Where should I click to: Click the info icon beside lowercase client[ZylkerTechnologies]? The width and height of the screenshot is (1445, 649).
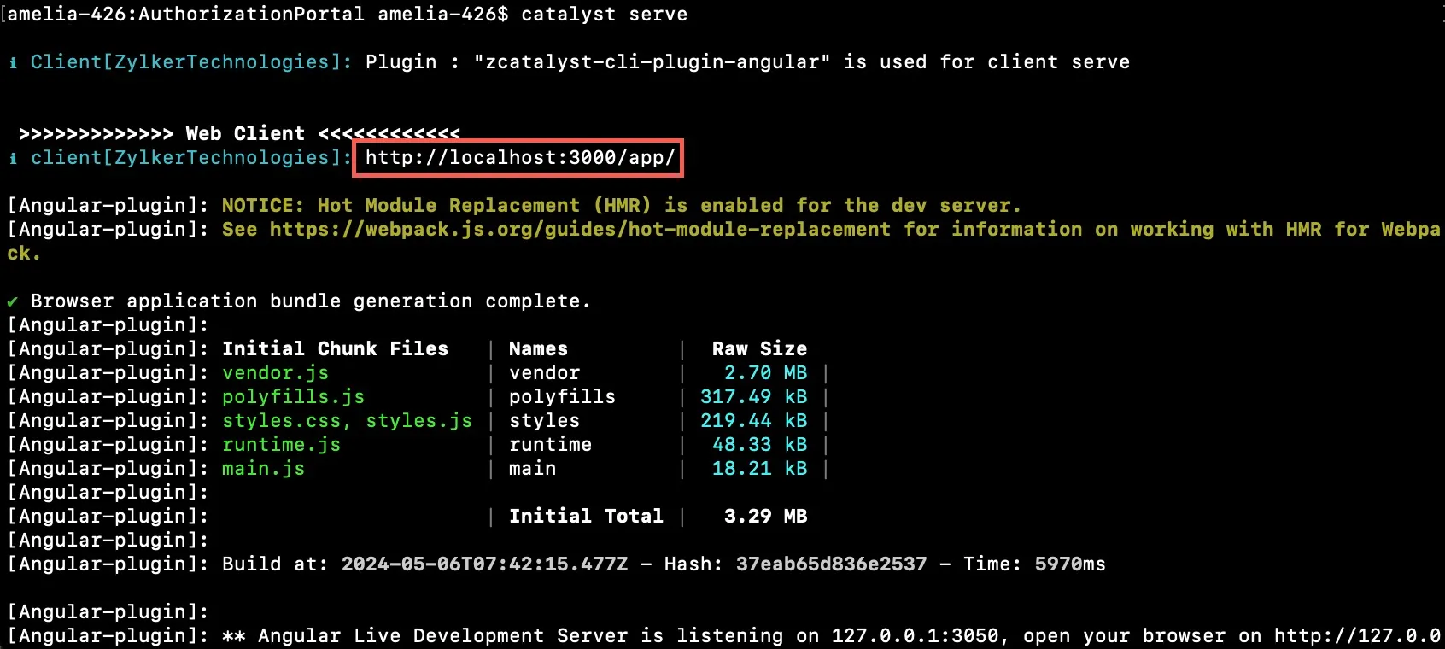coord(13,158)
